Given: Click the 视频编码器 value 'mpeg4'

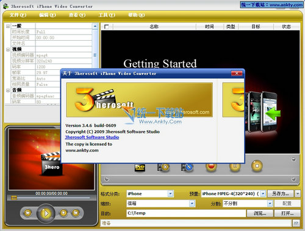Looking at the screenshot, I should tap(42, 55).
